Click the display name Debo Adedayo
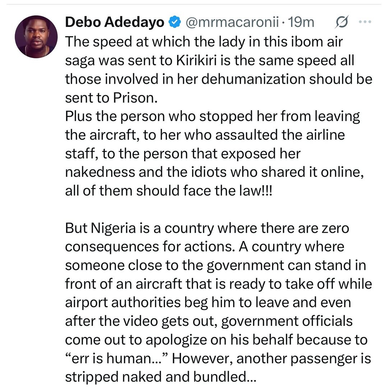 (115, 23)
